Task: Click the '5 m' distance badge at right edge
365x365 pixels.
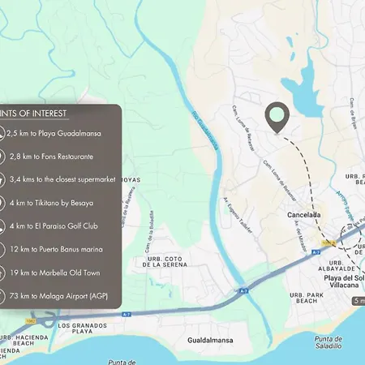Action: tap(359, 301)
